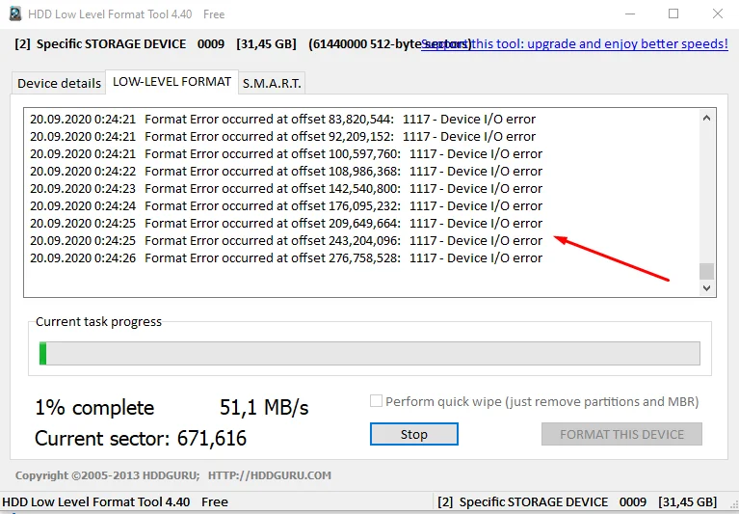The height and width of the screenshot is (514, 739).
Task: Click the 51,1 MB/s speed value
Action: [264, 407]
